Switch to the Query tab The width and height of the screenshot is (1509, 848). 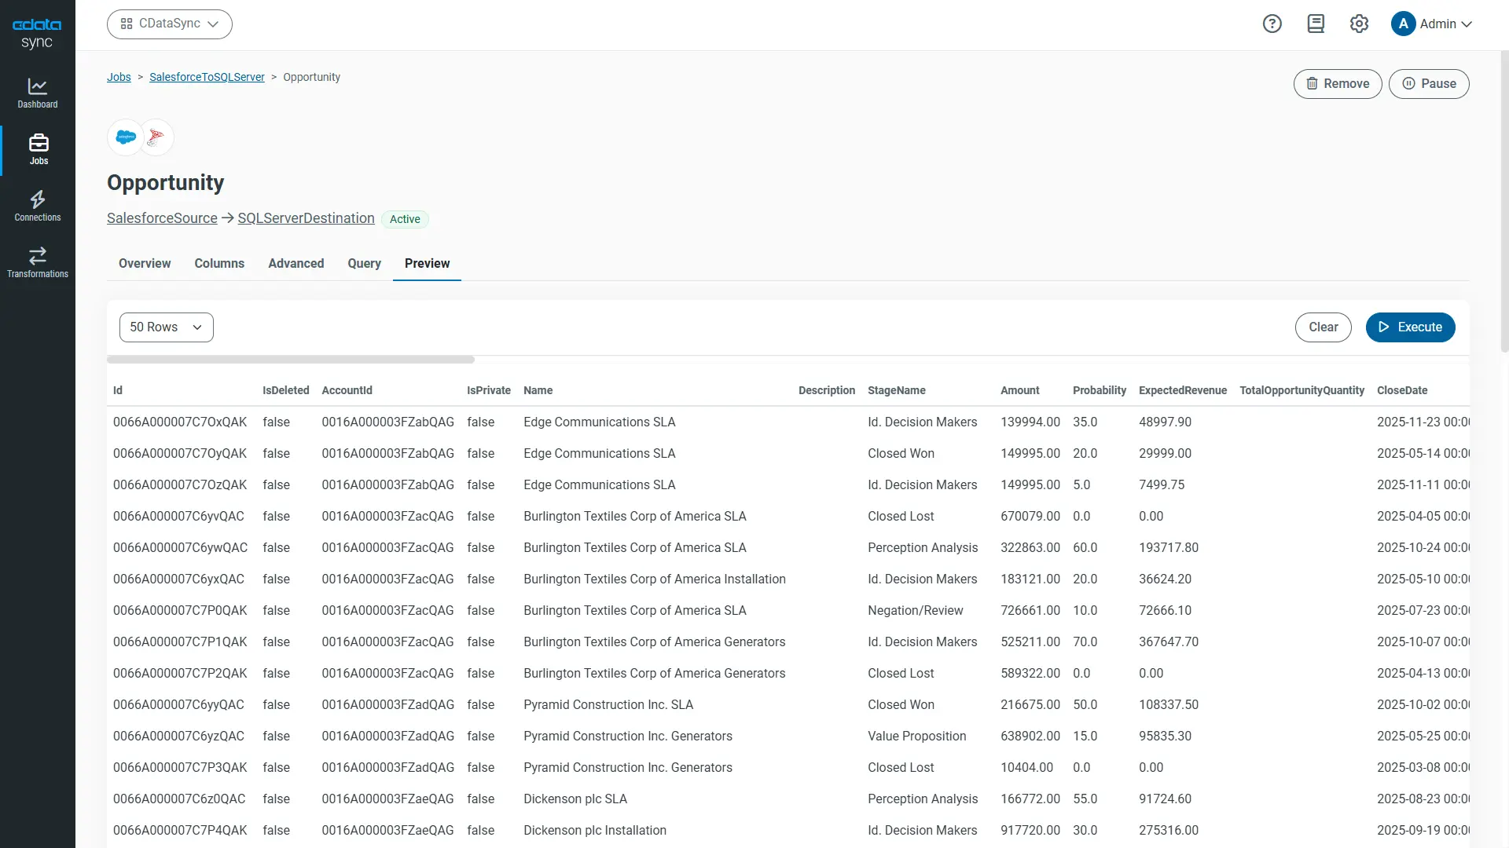click(364, 264)
